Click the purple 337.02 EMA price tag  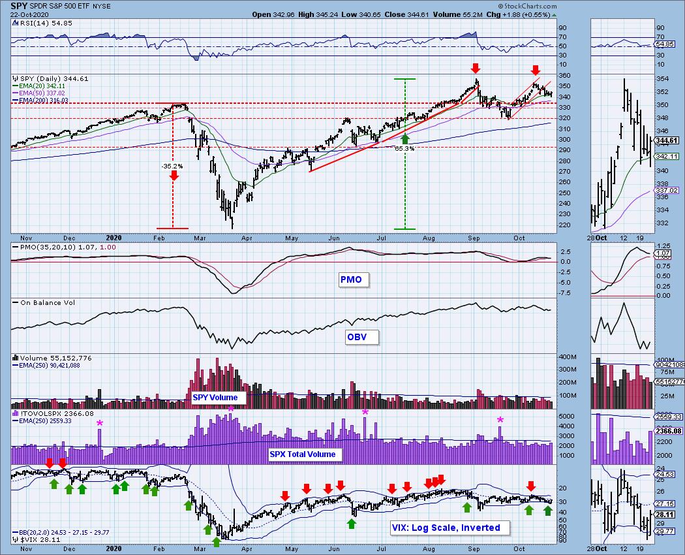pos(667,190)
